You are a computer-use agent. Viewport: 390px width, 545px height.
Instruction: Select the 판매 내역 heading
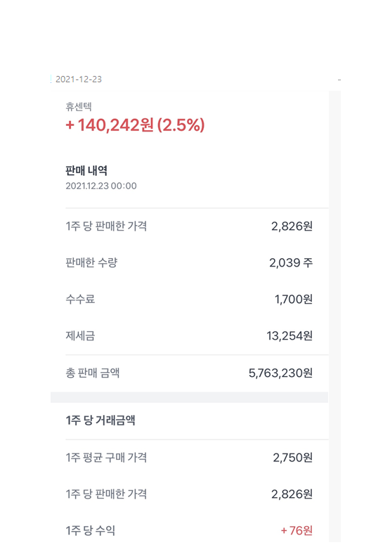point(86,170)
